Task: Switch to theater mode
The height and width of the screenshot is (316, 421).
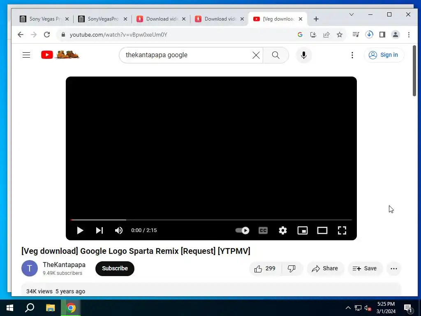Action: 322,230
